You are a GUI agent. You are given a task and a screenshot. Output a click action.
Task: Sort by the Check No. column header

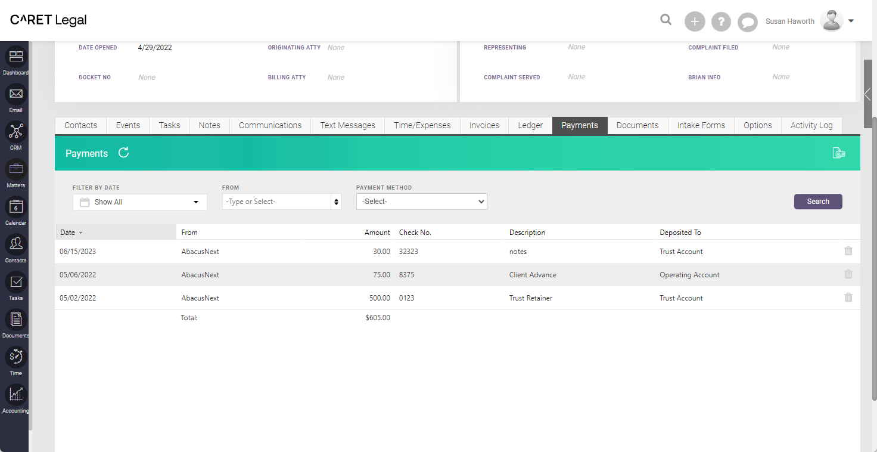415,233
